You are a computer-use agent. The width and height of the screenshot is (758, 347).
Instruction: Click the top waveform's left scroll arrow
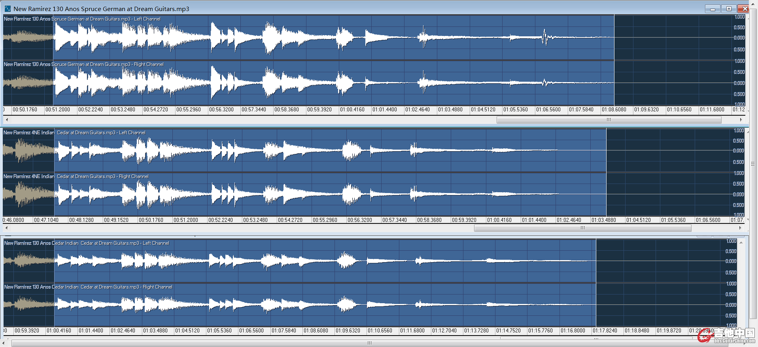[x=7, y=120]
